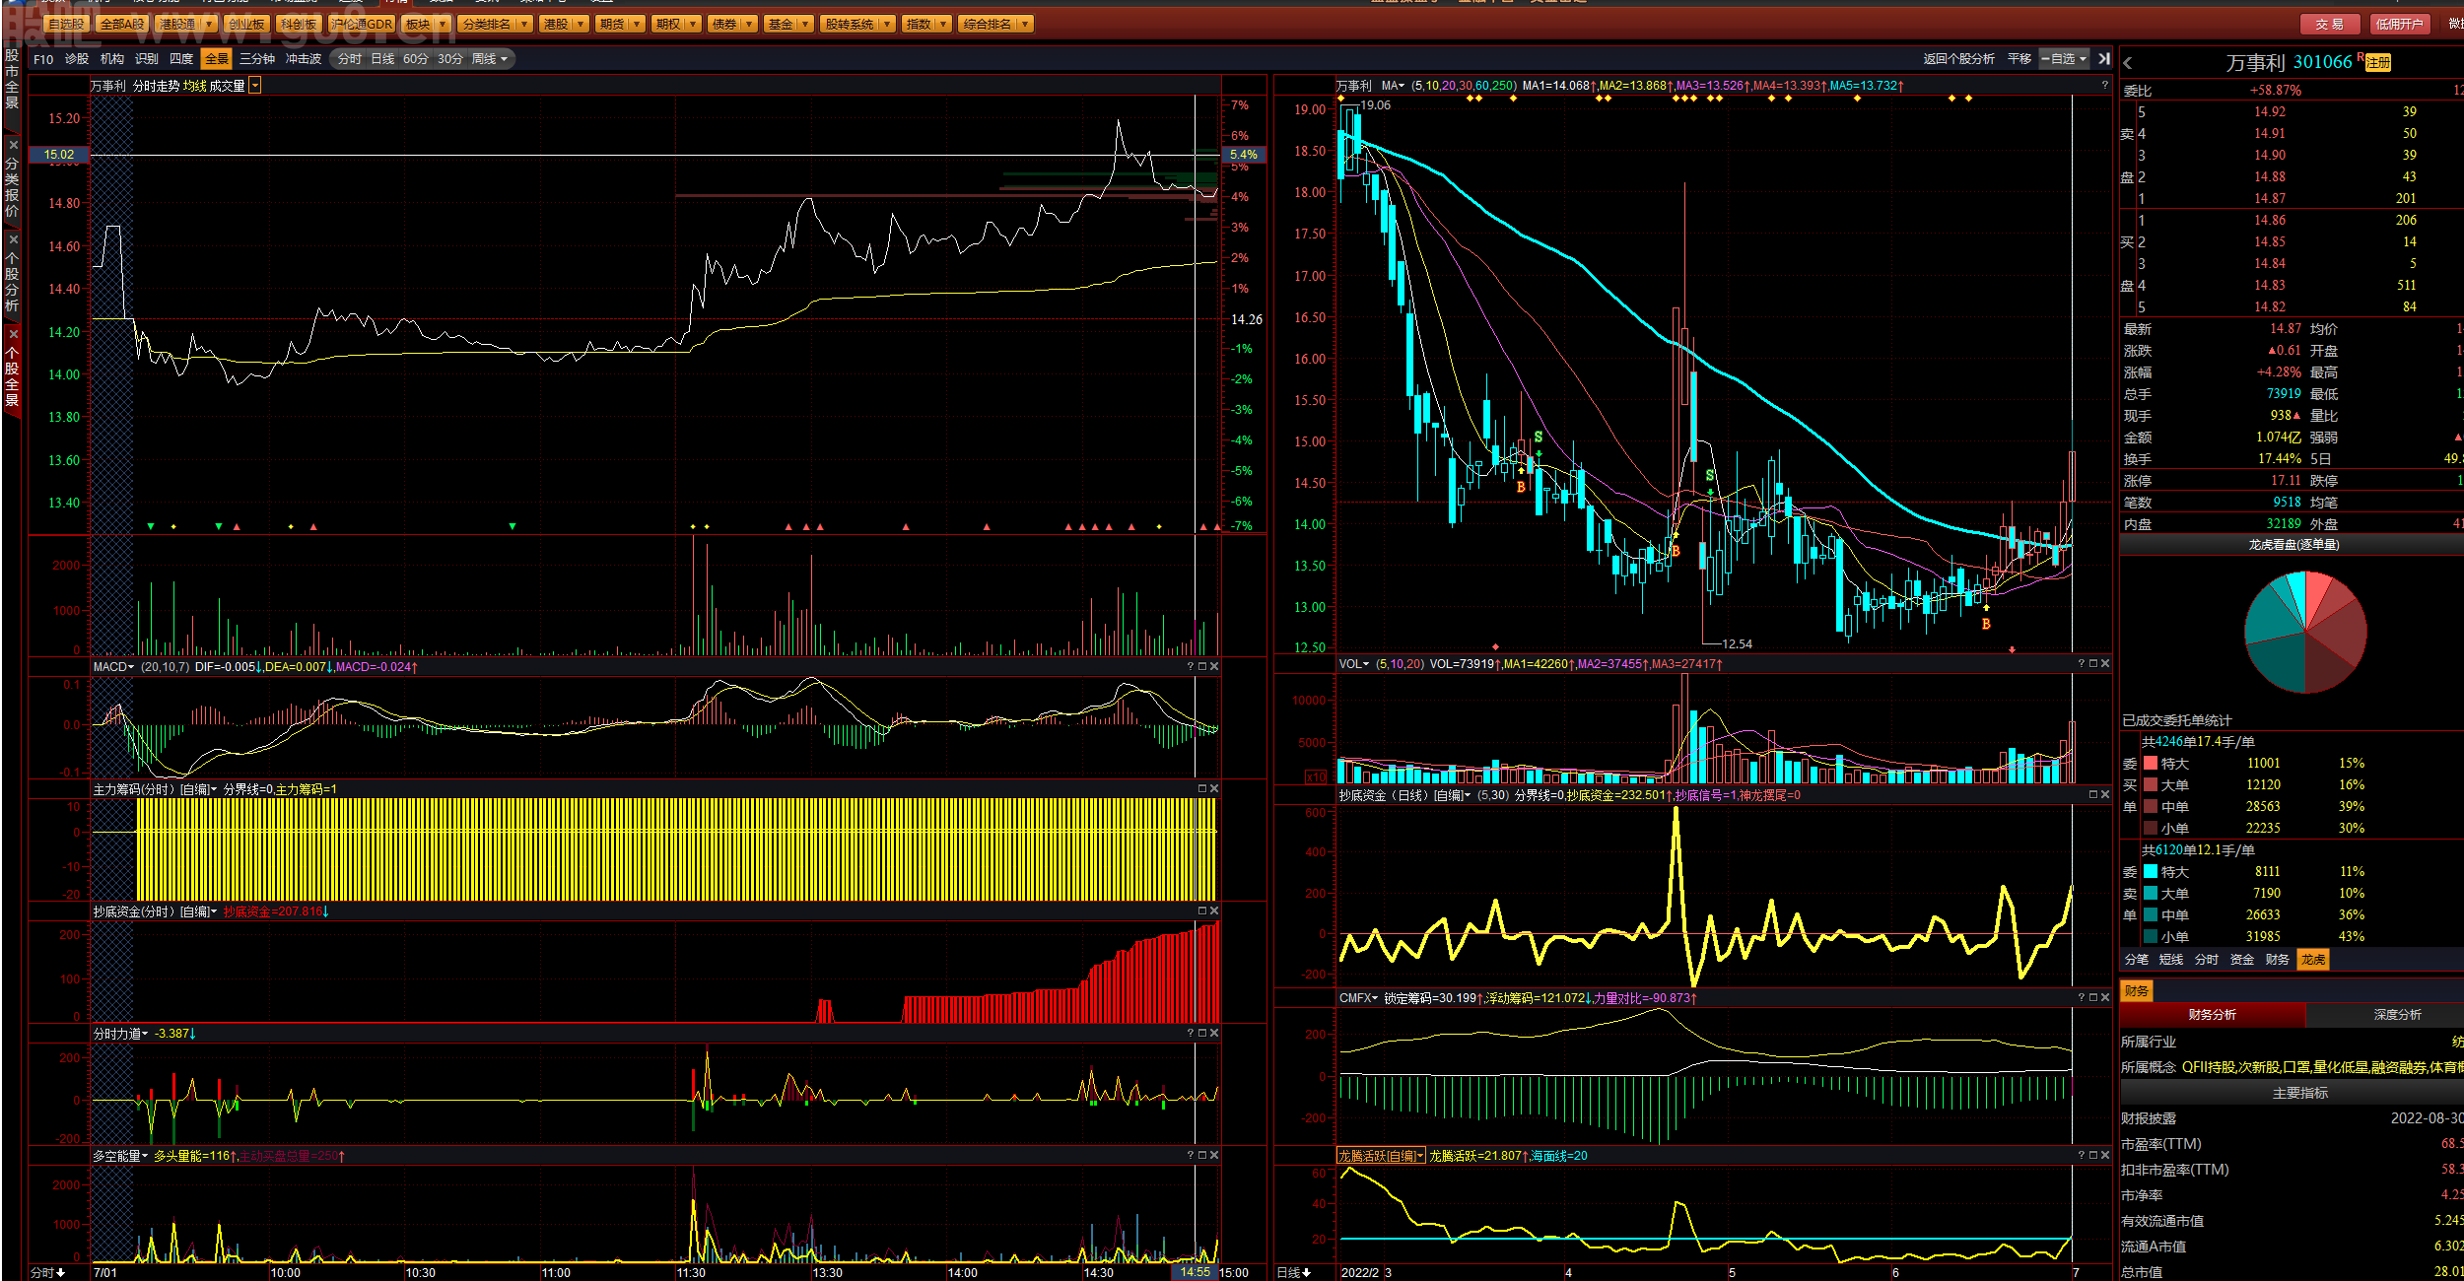2464x1281 pixels.
Task: Click the 特大 buy order red swatch
Action: pos(2151,764)
